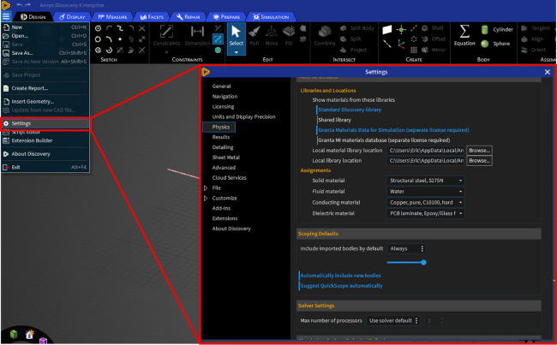
Task: Click the green cube icon at bottom
Action: click(14, 335)
